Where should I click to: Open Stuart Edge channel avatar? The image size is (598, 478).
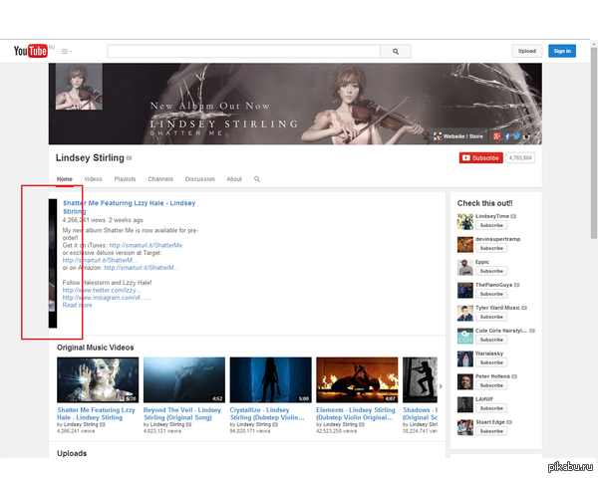click(x=465, y=427)
